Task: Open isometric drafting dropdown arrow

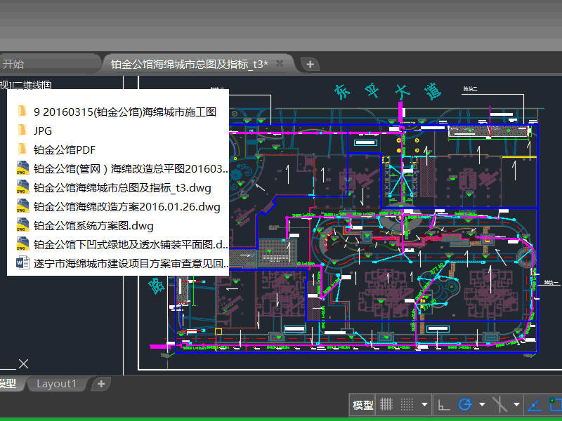Action: 516,405
